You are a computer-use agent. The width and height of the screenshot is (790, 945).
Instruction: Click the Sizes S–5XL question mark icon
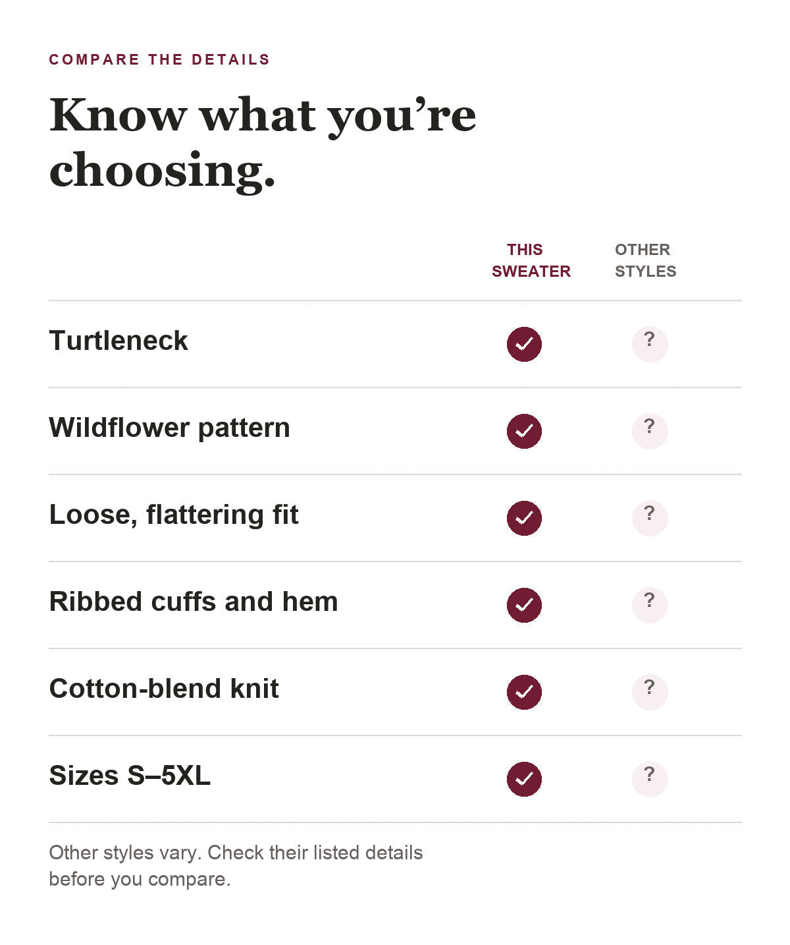coord(650,779)
